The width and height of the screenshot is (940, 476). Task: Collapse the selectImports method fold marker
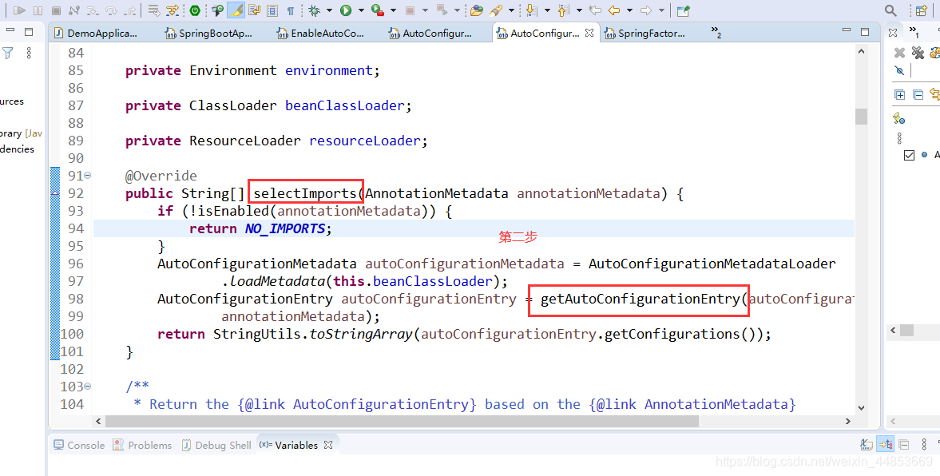[x=88, y=176]
